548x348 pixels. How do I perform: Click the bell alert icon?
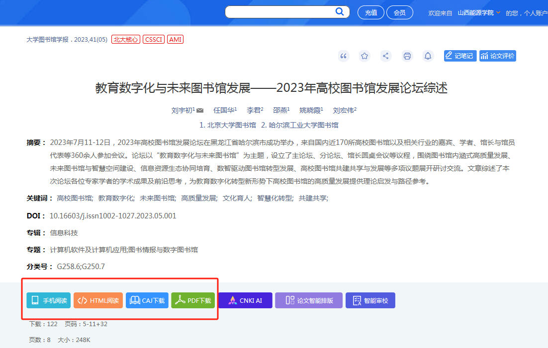click(x=428, y=56)
